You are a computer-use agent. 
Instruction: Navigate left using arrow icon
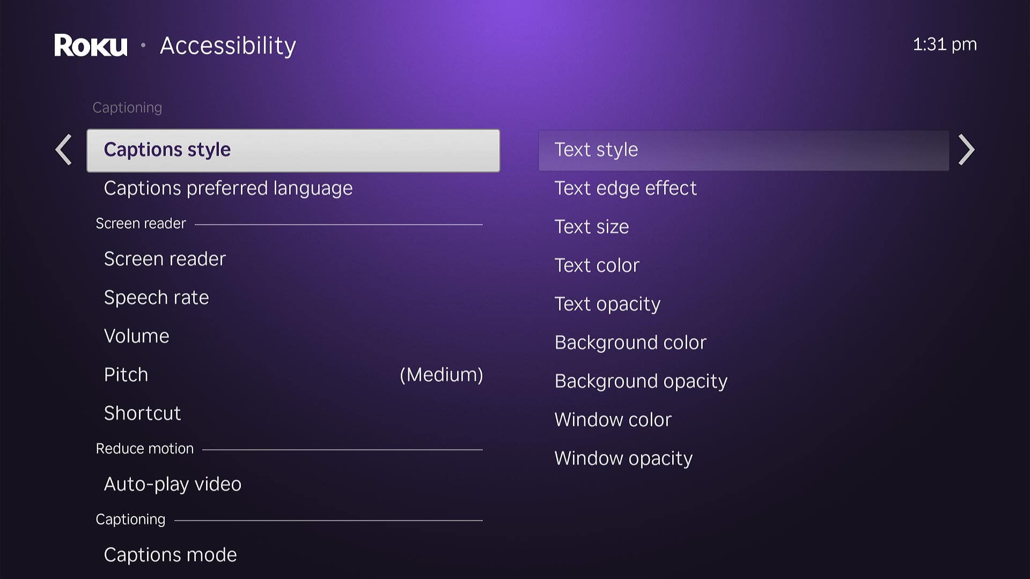click(x=64, y=149)
